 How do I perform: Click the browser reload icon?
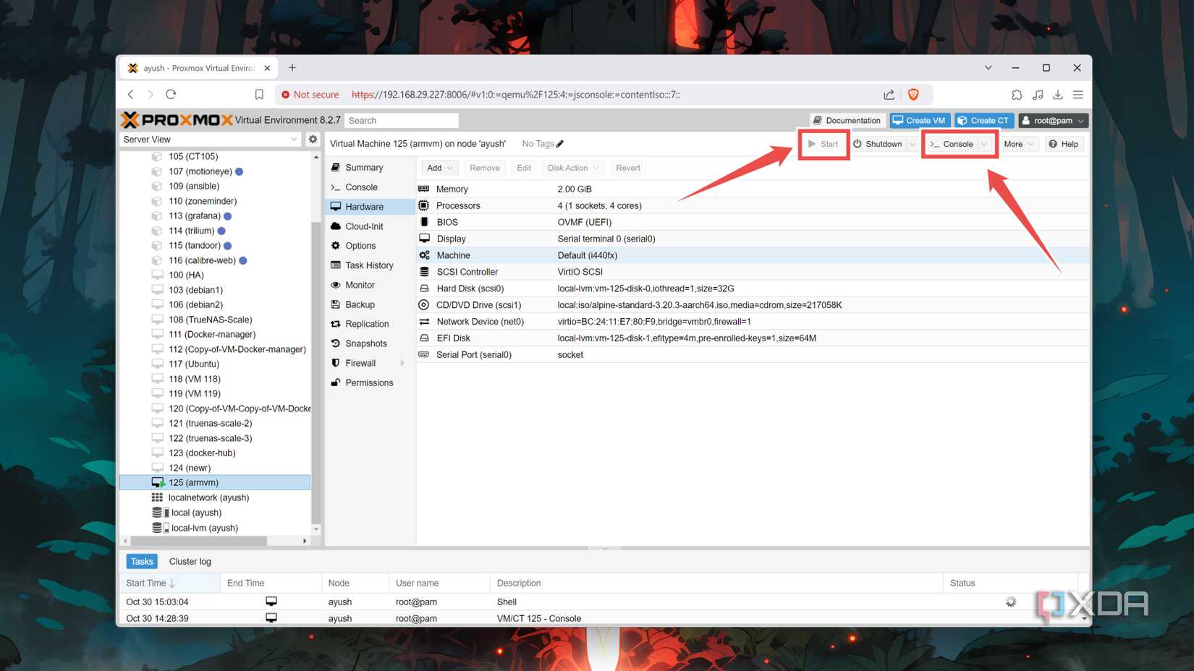pos(171,95)
